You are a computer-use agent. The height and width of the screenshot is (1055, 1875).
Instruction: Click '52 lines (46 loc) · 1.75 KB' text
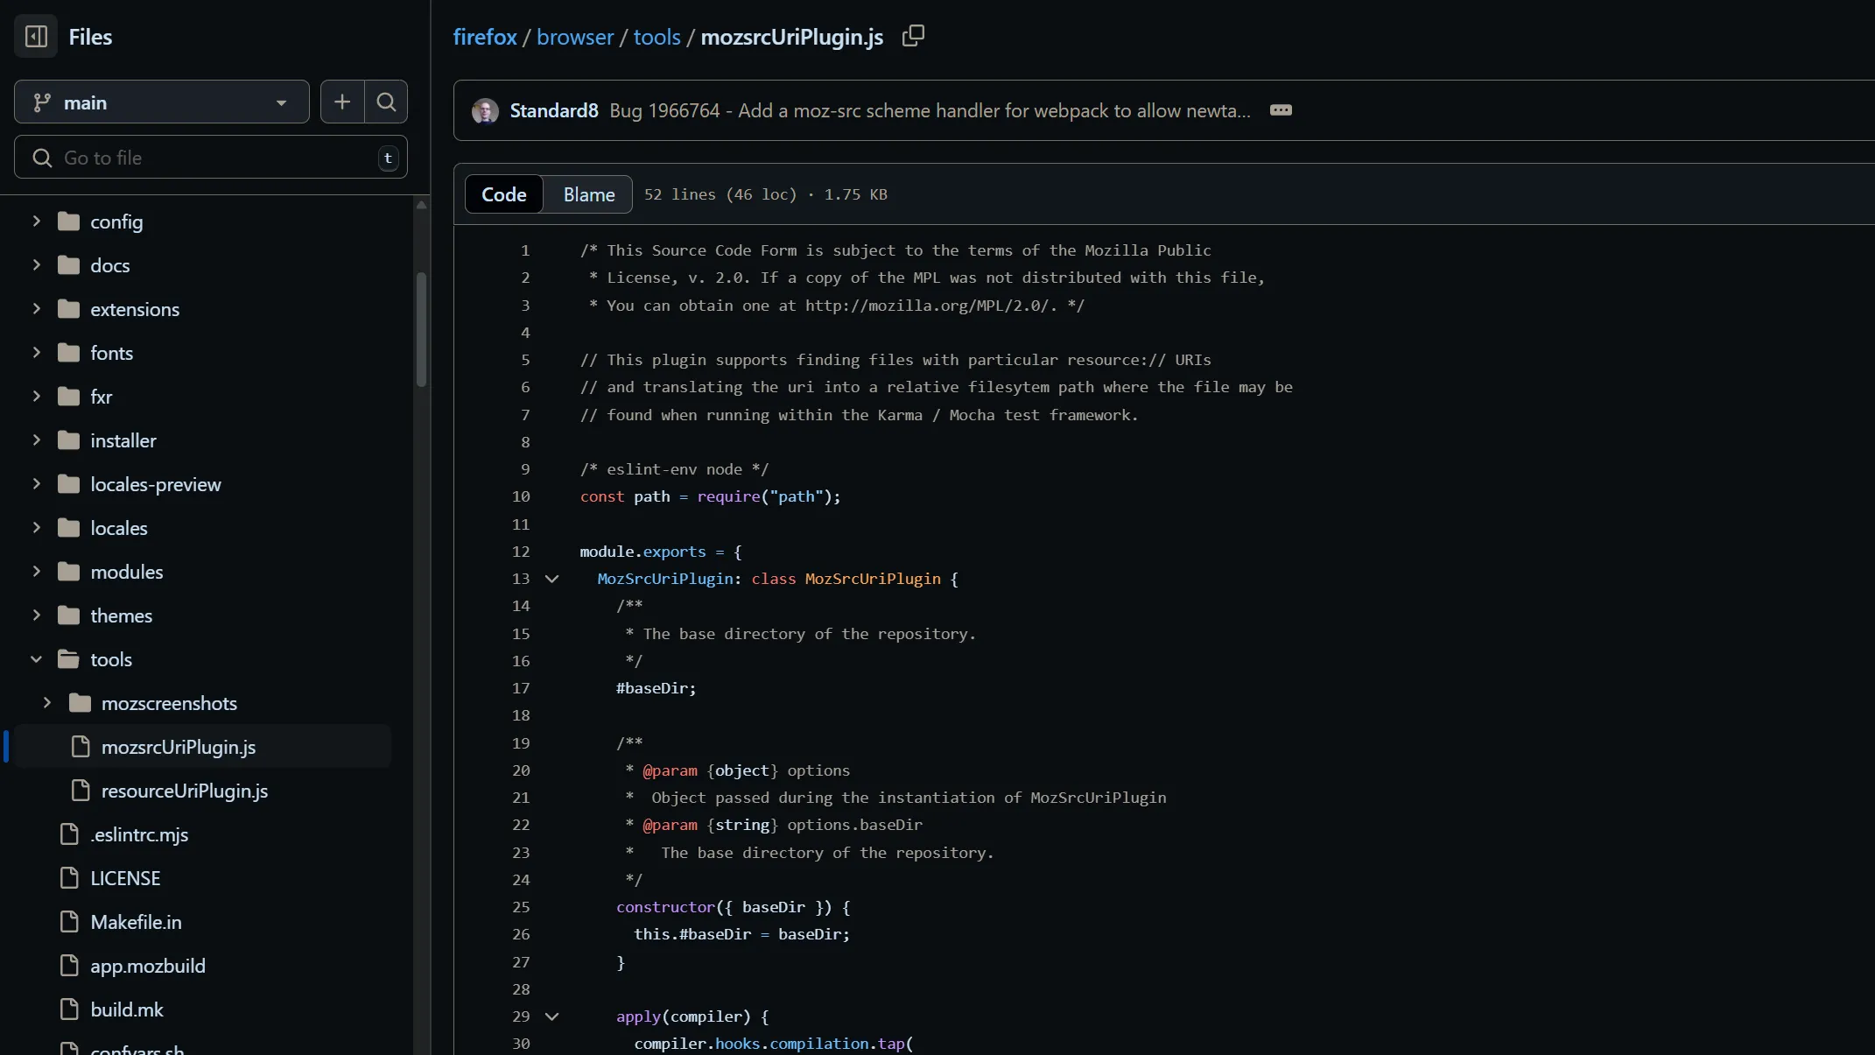coord(766,194)
